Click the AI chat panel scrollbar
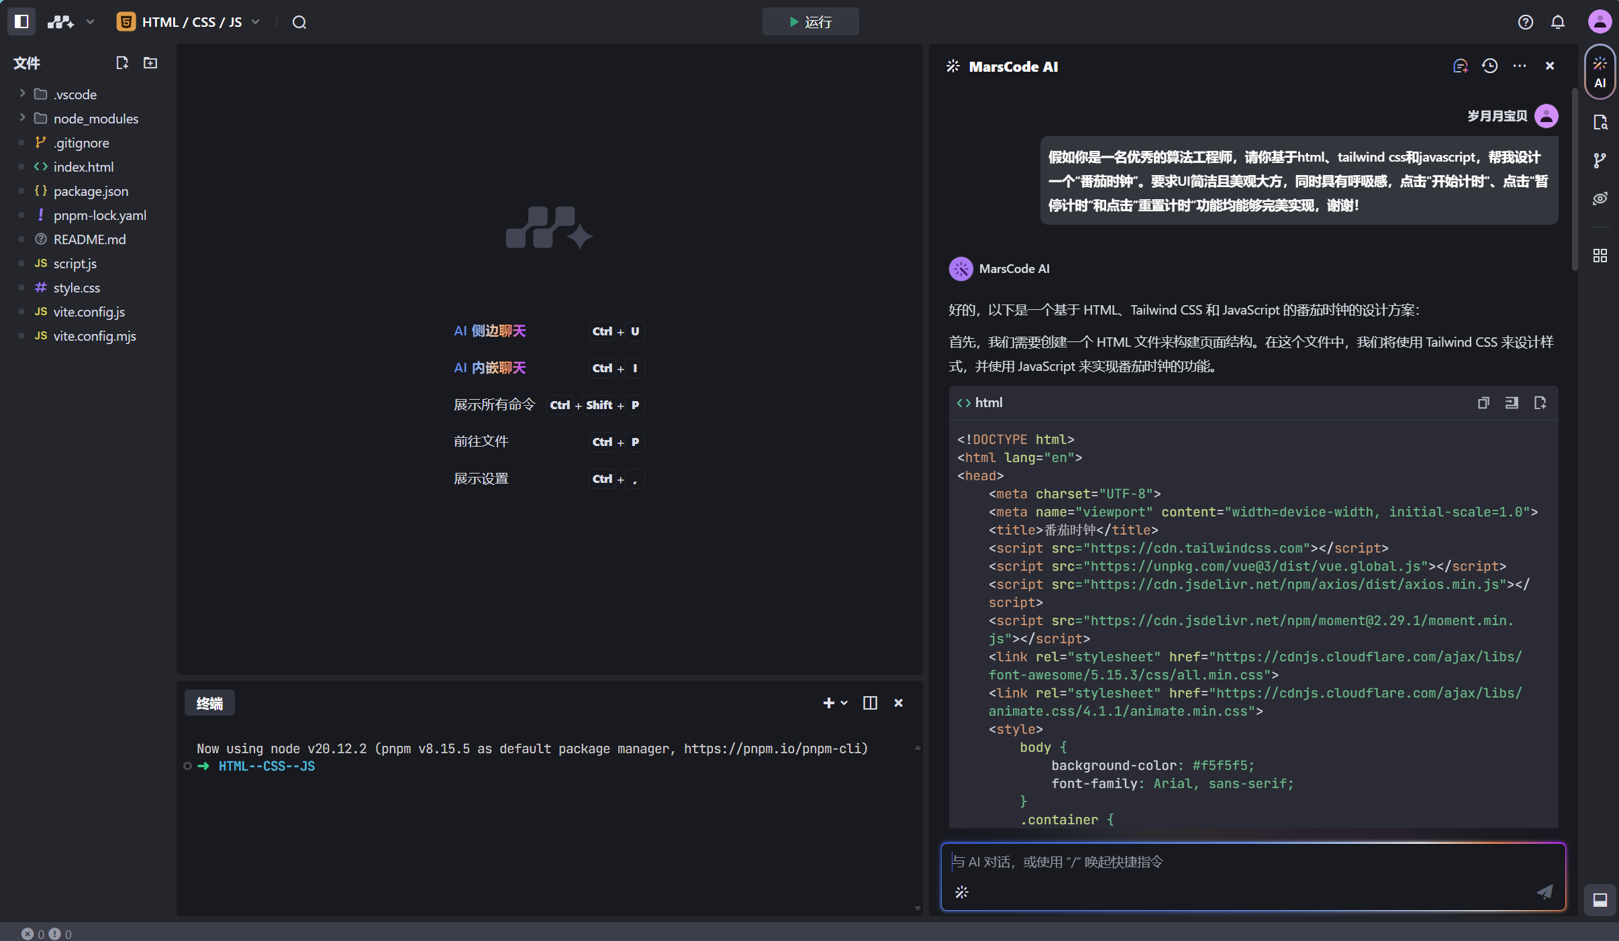The image size is (1619, 941). point(1575,178)
